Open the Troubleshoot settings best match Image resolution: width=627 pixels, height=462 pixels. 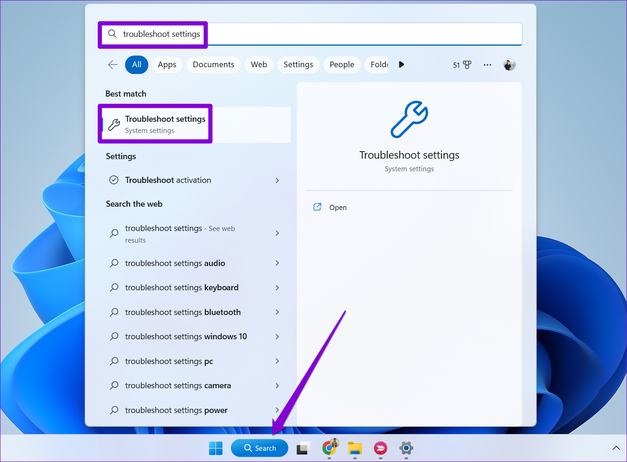[x=164, y=124]
